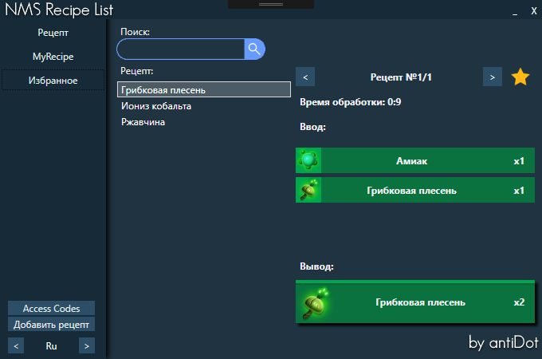Switch to previous language left of Ru
542x359 pixels.
pyautogui.click(x=16, y=345)
